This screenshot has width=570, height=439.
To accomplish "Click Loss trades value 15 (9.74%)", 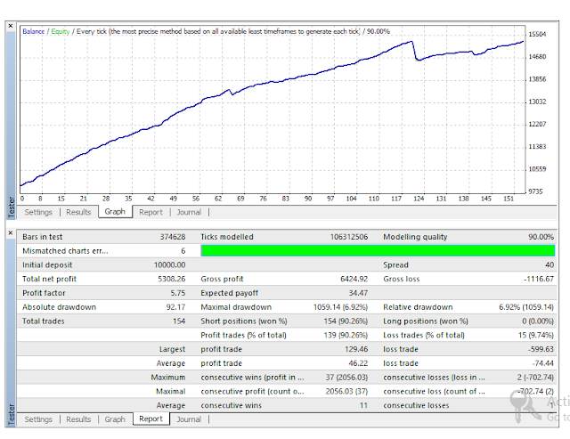I will 536,336.
